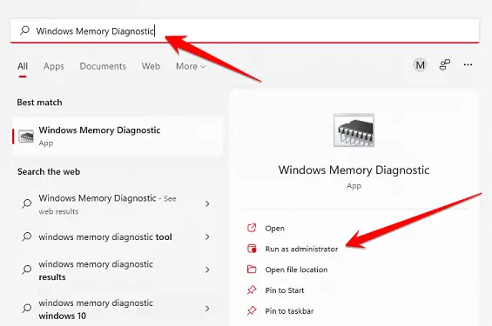Click the Windows Memory Diagnostic title in details pane

pyautogui.click(x=354, y=170)
